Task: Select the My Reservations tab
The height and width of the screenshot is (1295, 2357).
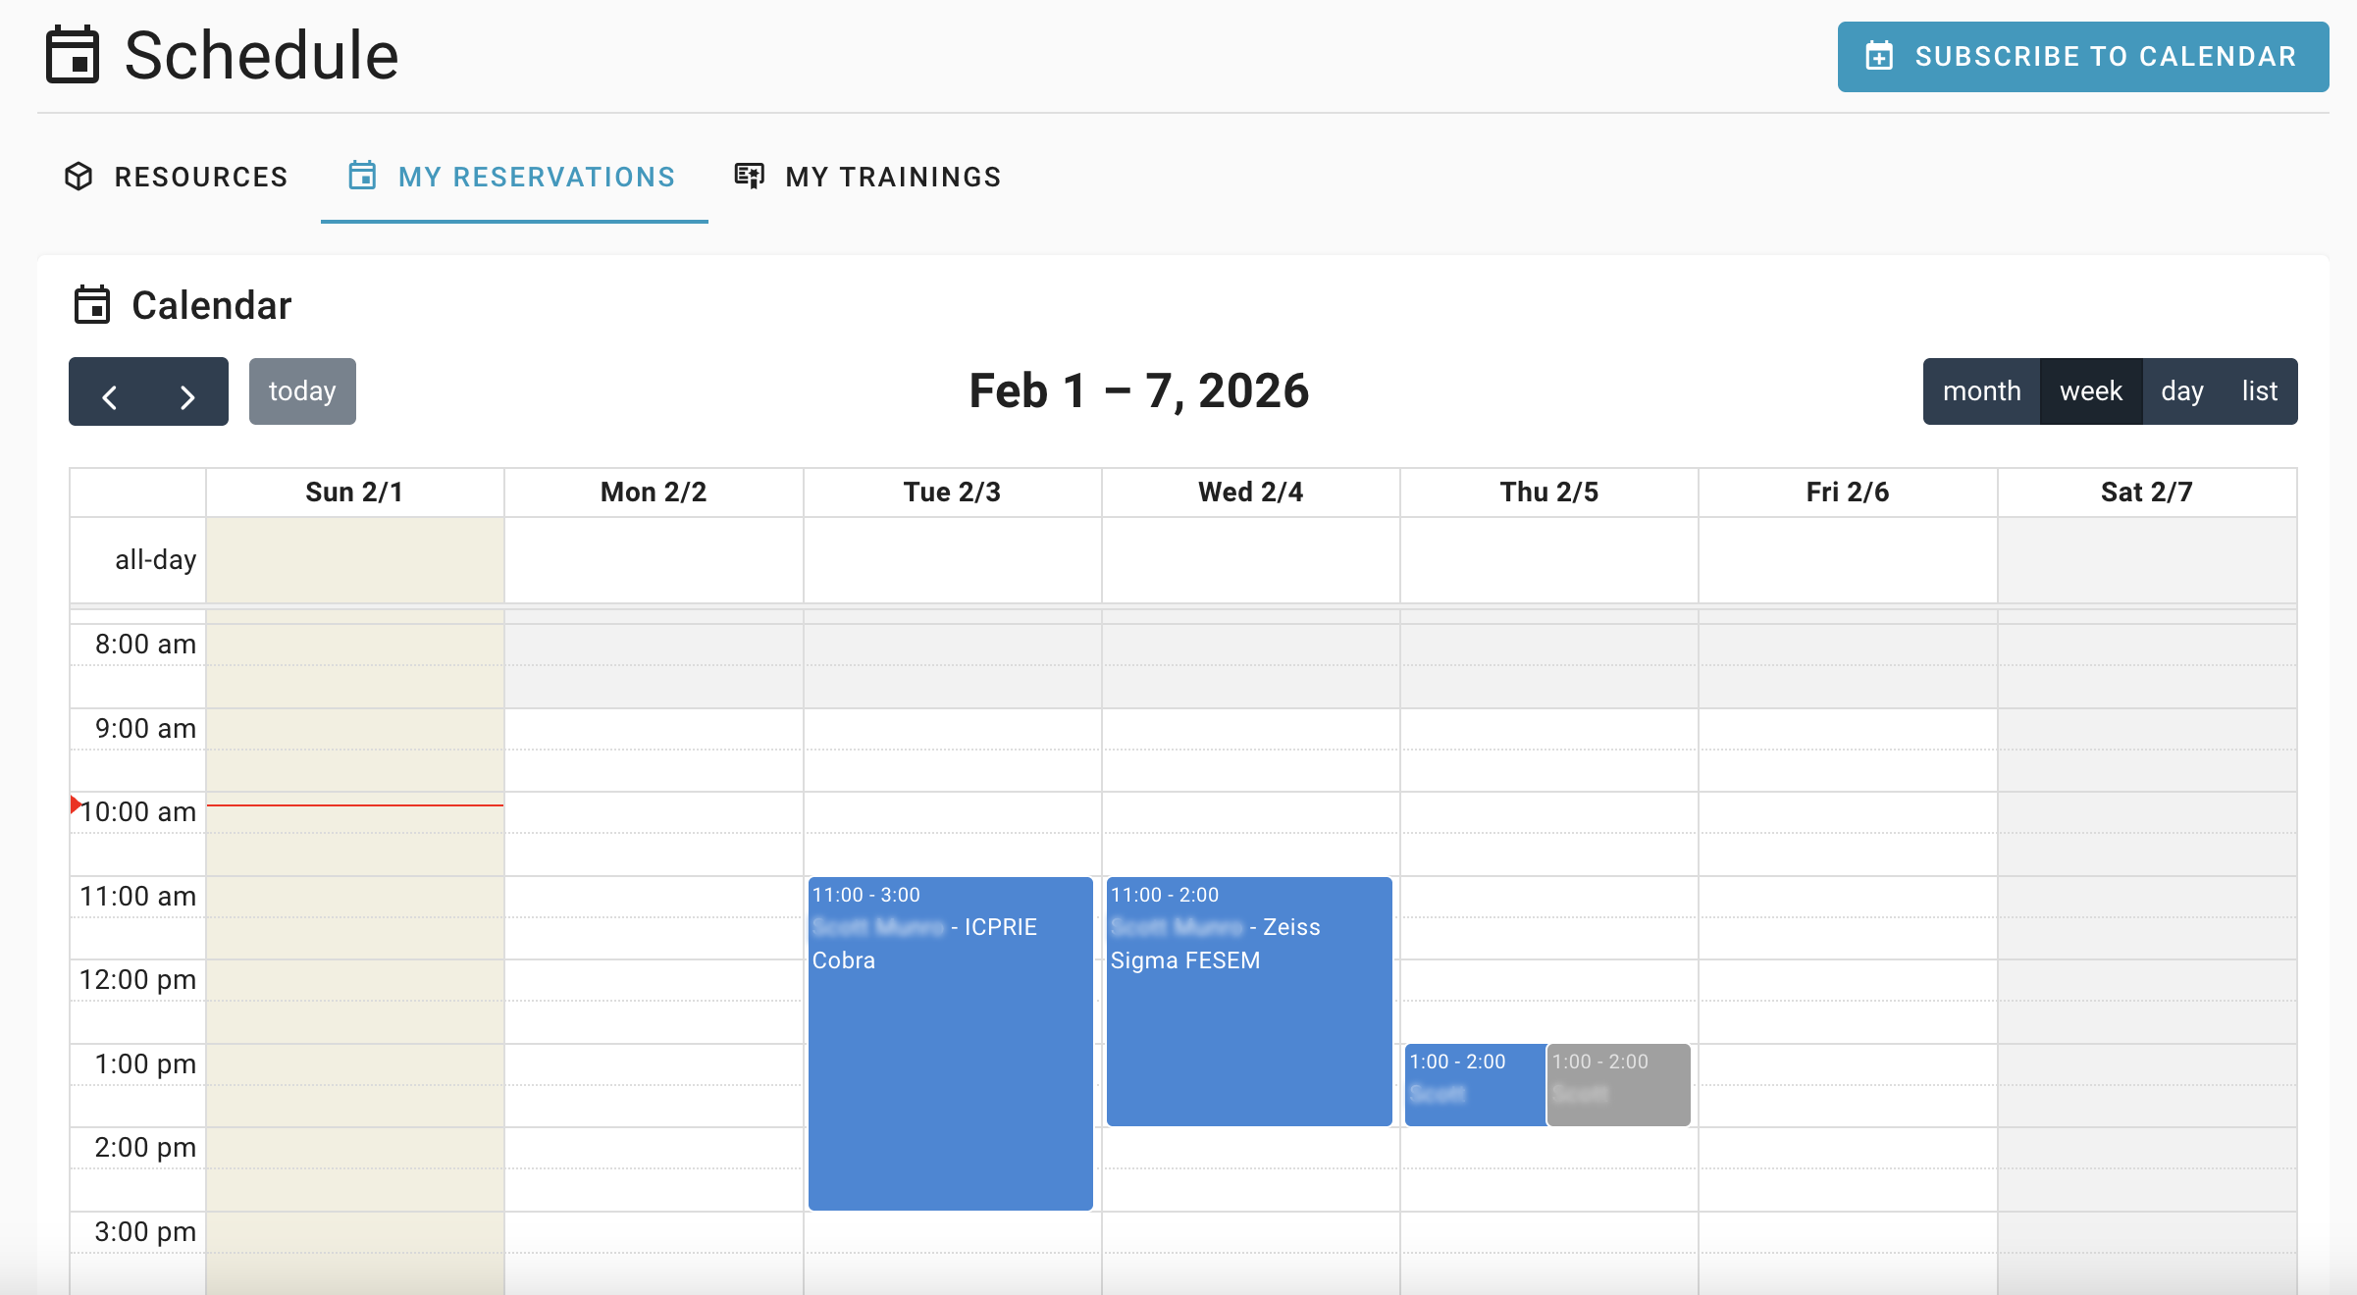Action: click(513, 177)
